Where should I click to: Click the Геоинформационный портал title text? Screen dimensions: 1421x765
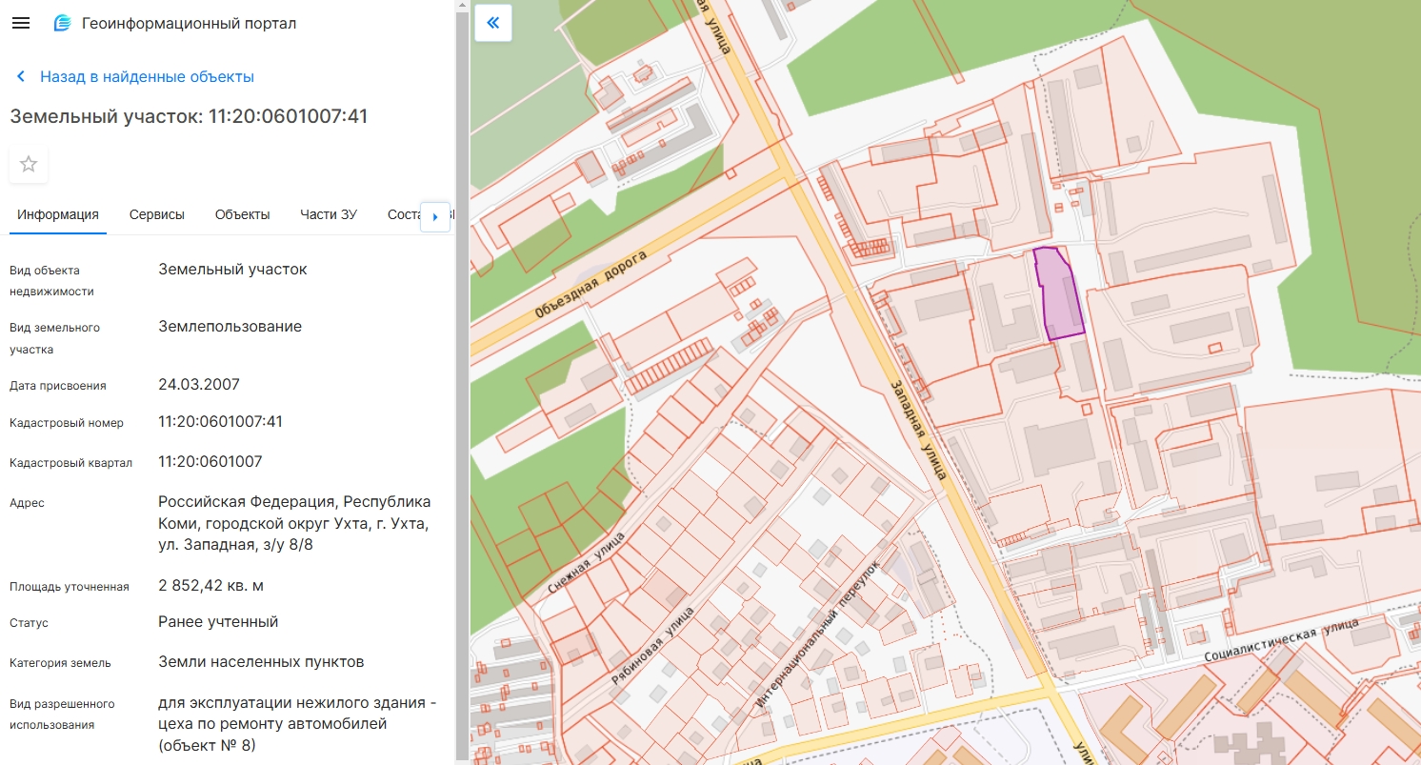(x=189, y=24)
